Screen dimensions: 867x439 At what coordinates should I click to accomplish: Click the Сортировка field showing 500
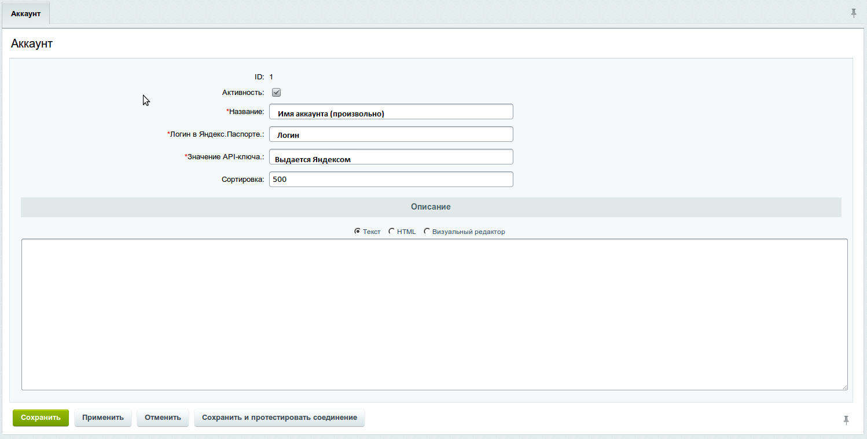[391, 179]
